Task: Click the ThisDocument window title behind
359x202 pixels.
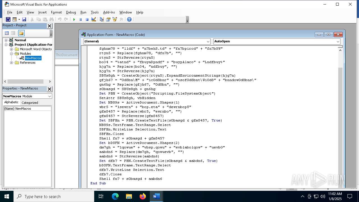Action: coord(66,55)
